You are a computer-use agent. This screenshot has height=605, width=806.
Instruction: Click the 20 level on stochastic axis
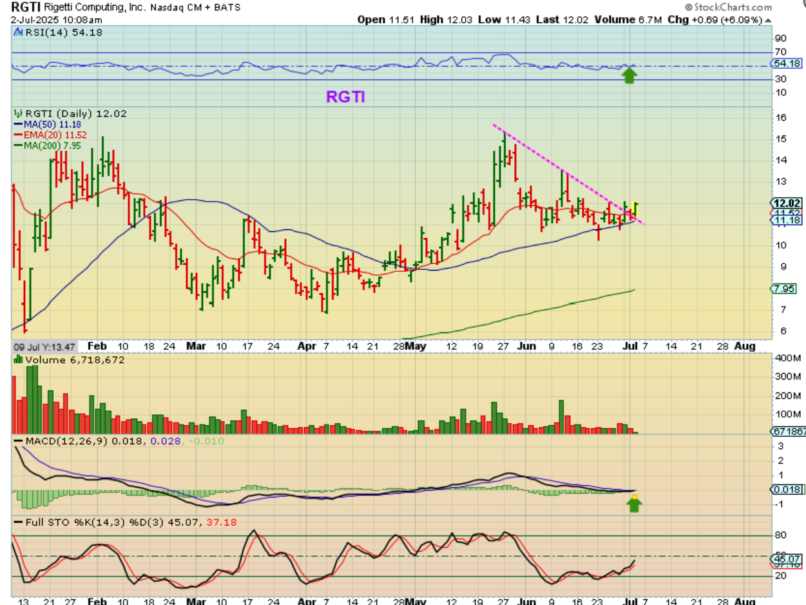(780, 576)
